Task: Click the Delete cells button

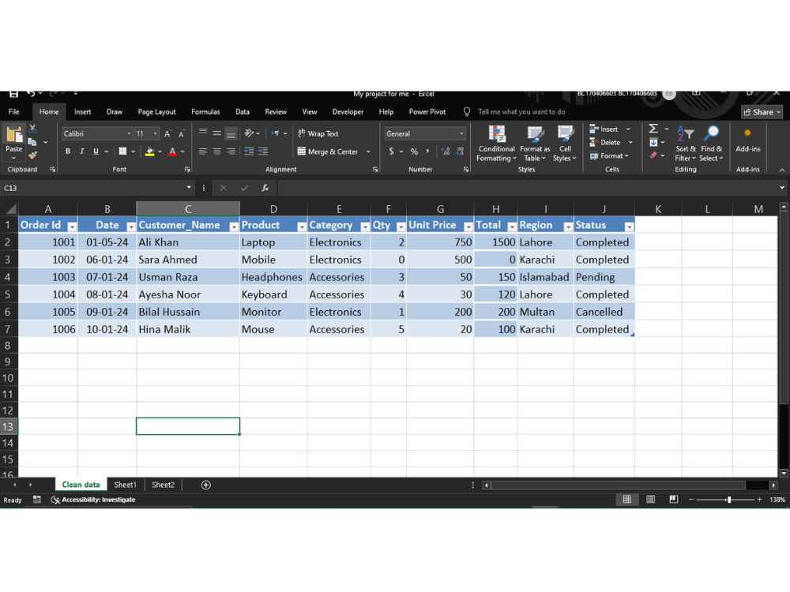Action: (605, 142)
